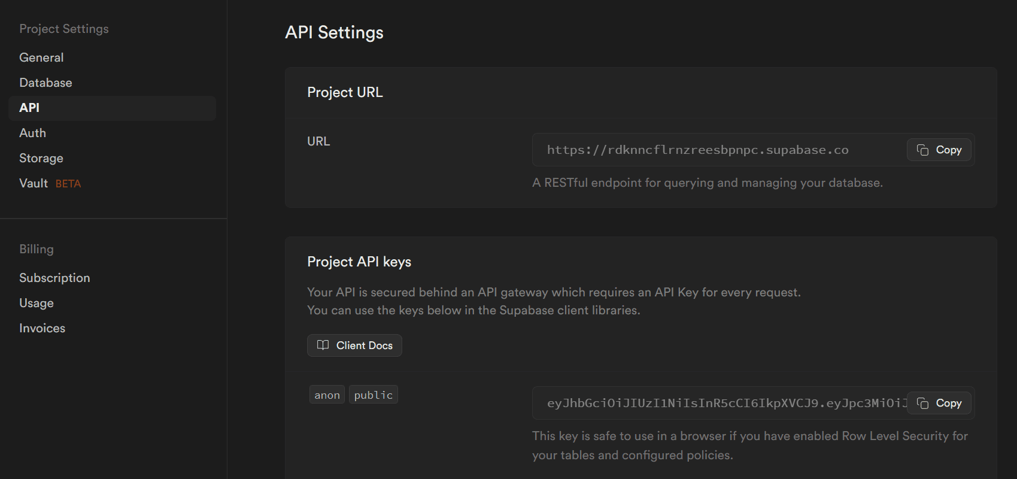Go to Auth settings
The width and height of the screenshot is (1017, 479).
[32, 133]
